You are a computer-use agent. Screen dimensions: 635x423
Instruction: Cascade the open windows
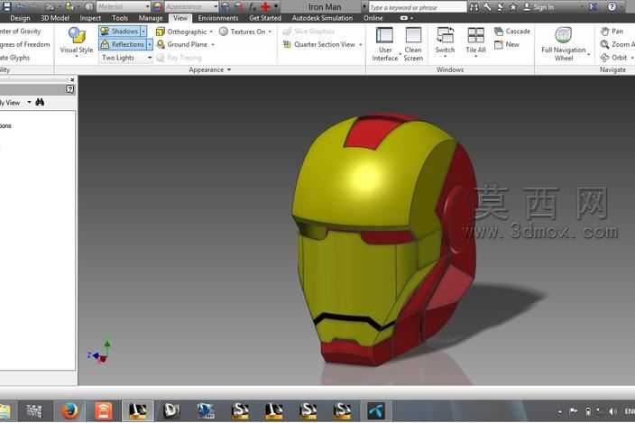point(512,32)
